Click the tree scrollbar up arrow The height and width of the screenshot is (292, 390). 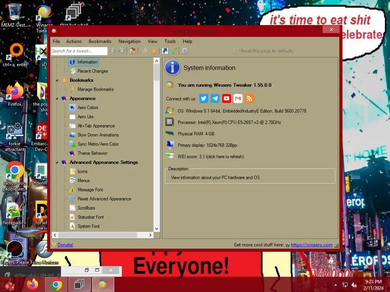click(157, 61)
